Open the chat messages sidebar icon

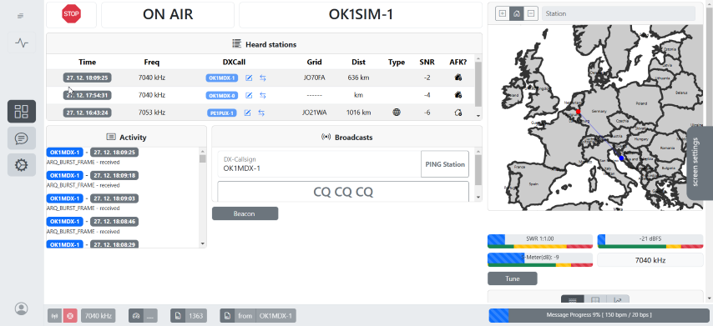point(22,138)
